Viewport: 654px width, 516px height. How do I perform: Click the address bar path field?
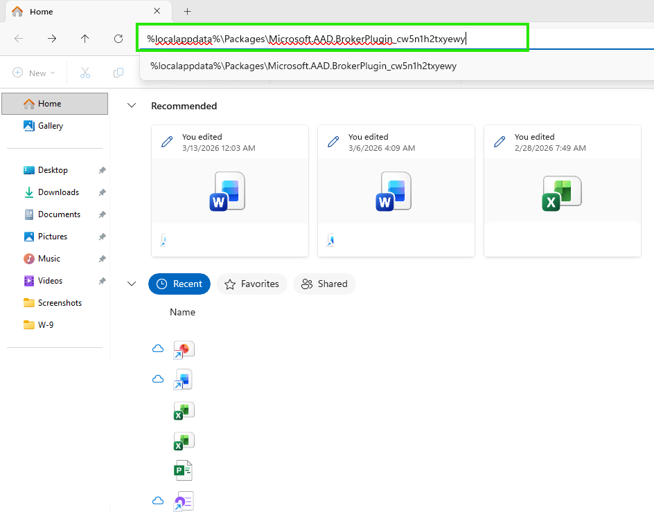click(x=333, y=39)
